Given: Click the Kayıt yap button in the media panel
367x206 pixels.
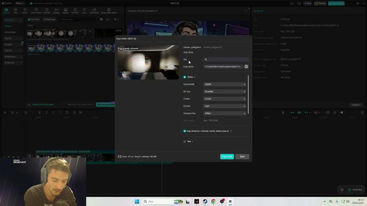Looking at the screenshot, I should click(49, 19).
